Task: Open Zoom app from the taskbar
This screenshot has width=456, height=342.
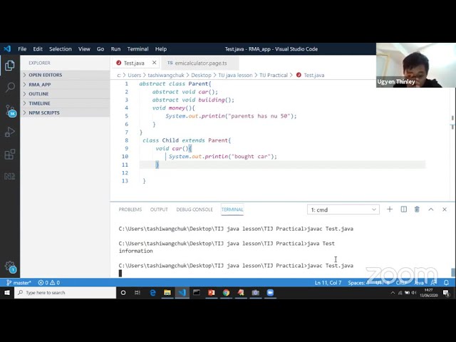Action: point(270,293)
